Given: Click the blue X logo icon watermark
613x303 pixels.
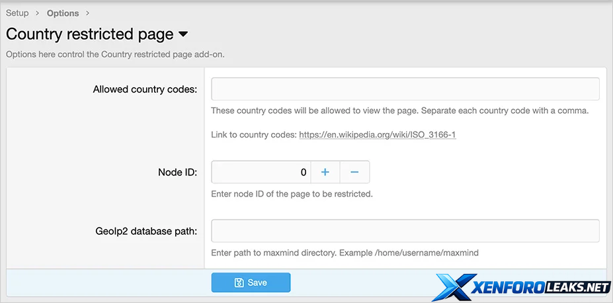Looking at the screenshot, I should (x=455, y=287).
